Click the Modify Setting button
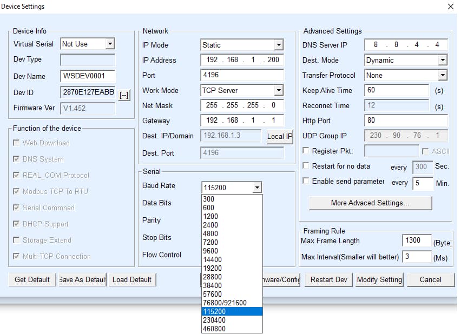 (379, 279)
